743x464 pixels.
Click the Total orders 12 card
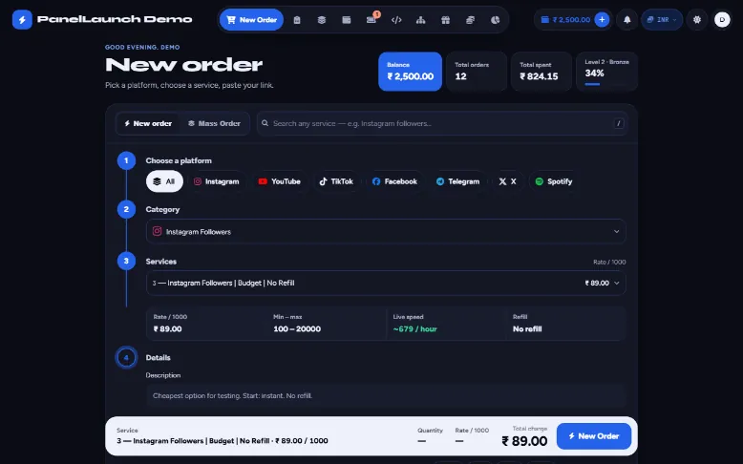pos(477,72)
